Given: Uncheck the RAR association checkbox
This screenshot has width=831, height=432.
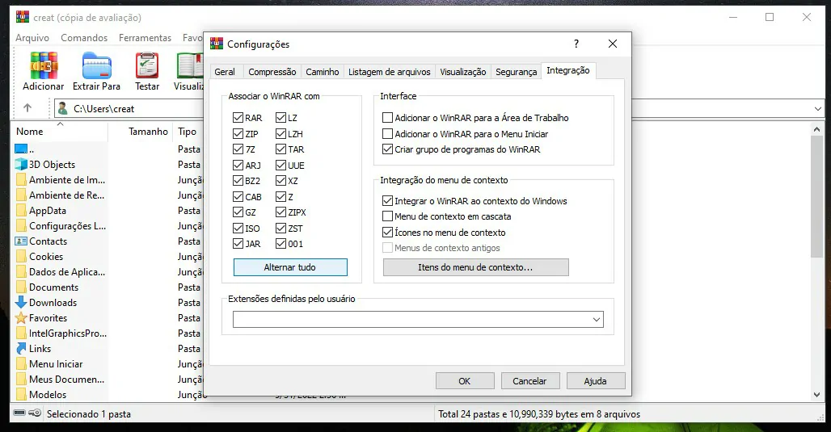Looking at the screenshot, I should [238, 118].
